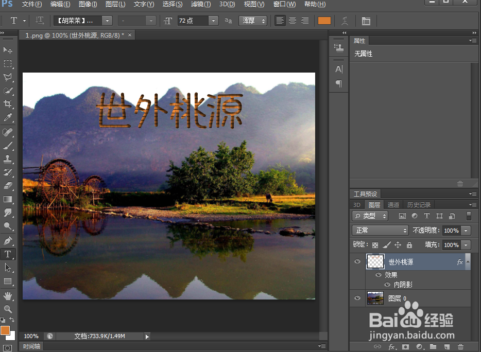This screenshot has width=481, height=352.
Task: Collapse the 世外桃源 layer effects list
Action: [468, 261]
